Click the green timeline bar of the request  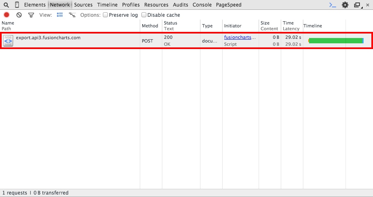click(x=336, y=41)
